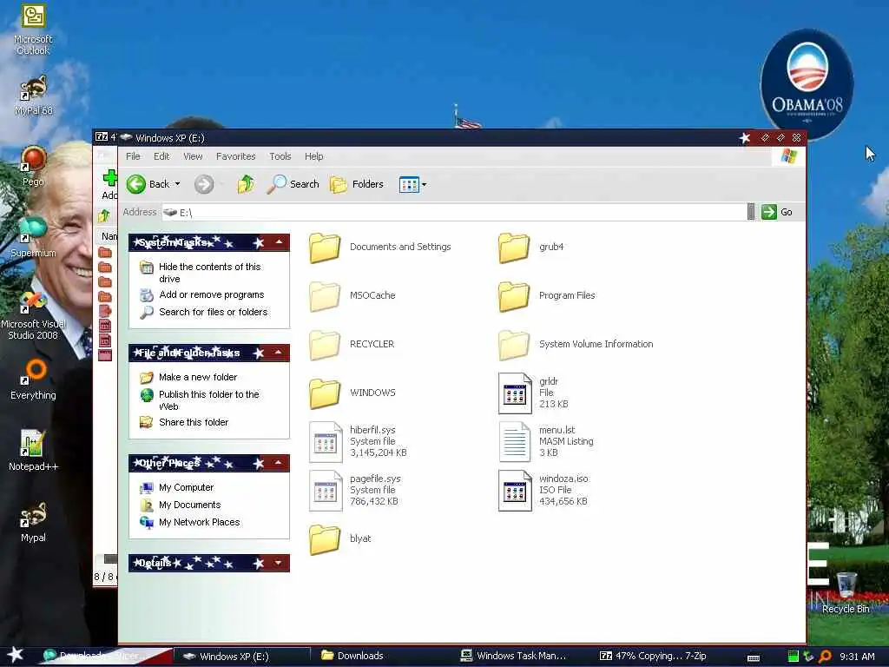Click Share this folder link
The height and width of the screenshot is (667, 889).
click(x=194, y=422)
